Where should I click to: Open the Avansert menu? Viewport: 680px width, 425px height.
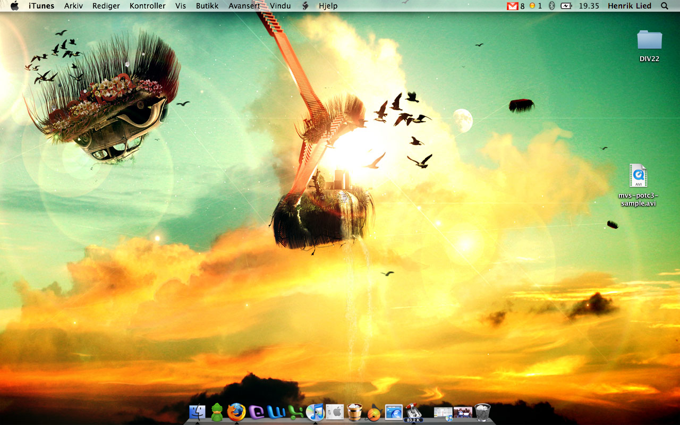(244, 6)
